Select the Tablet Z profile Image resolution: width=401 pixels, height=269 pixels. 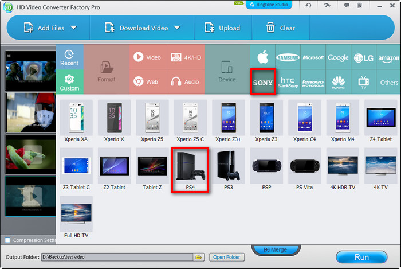pyautogui.click(x=152, y=169)
